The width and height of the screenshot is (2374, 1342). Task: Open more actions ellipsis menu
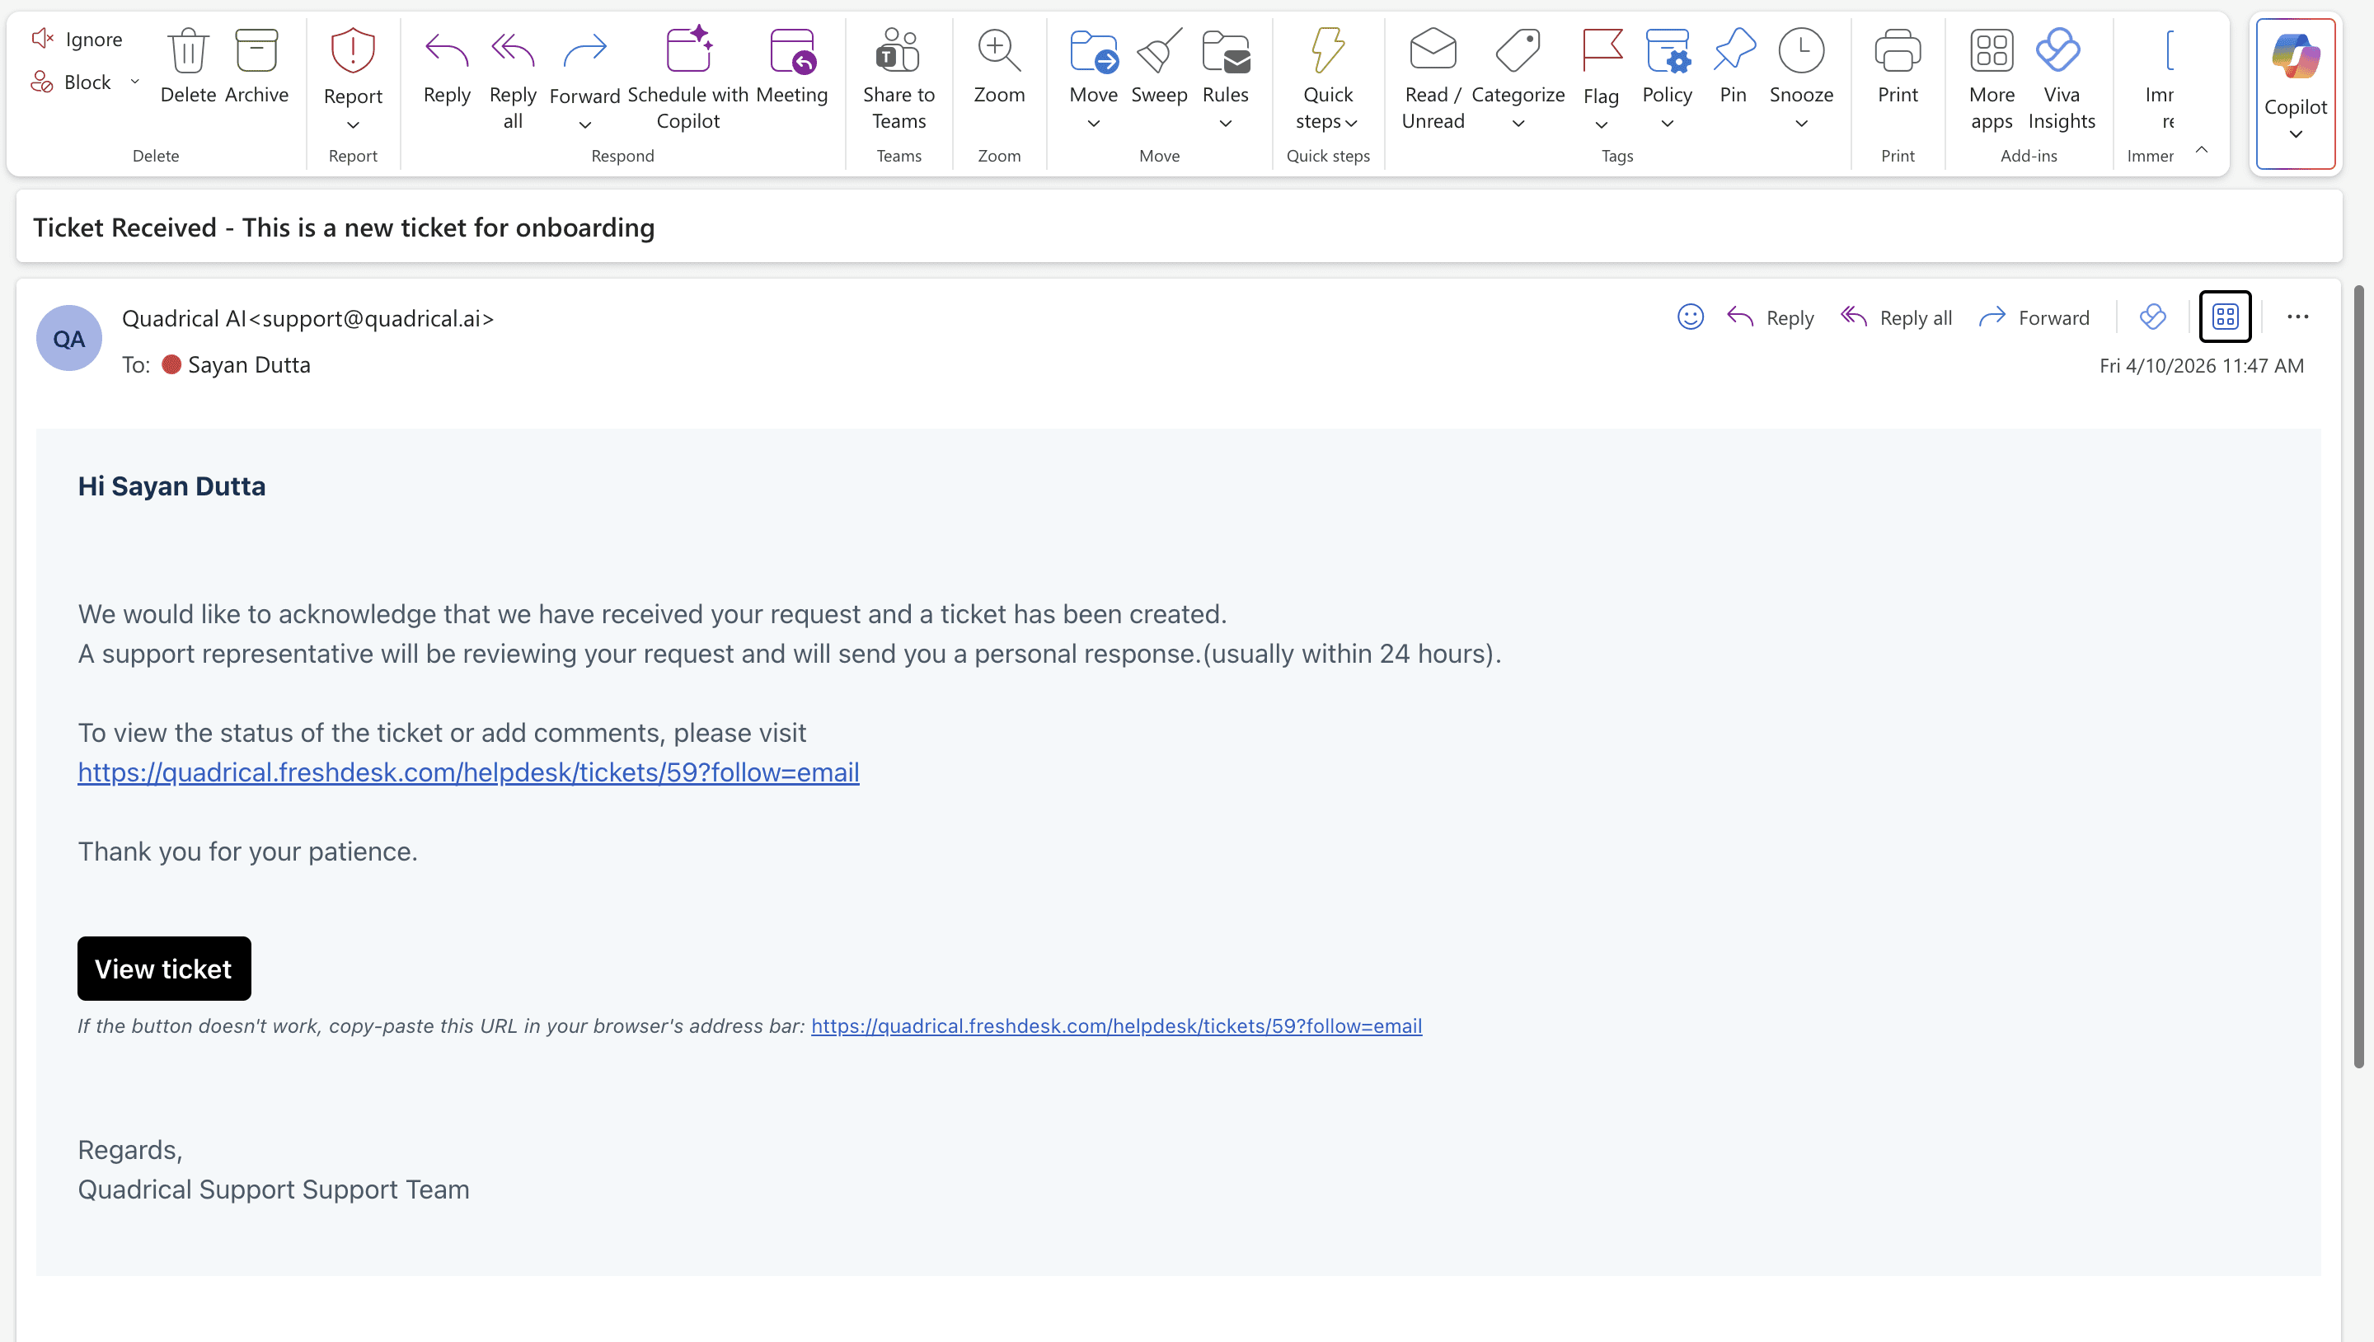click(x=2297, y=317)
